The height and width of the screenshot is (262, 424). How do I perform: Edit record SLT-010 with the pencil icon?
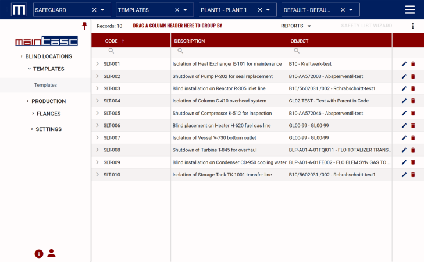point(404,175)
